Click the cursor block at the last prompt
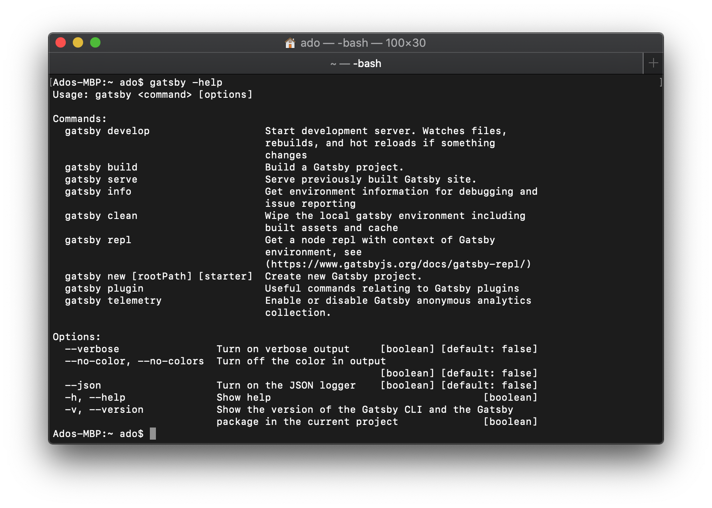The image size is (712, 508). point(153,434)
